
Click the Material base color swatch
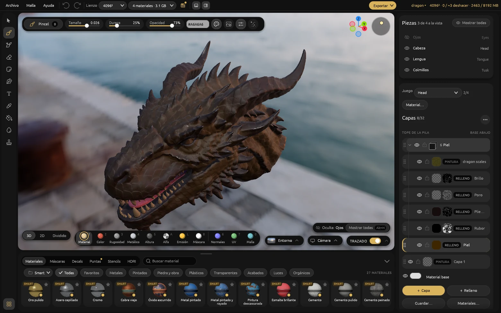pos(416,276)
